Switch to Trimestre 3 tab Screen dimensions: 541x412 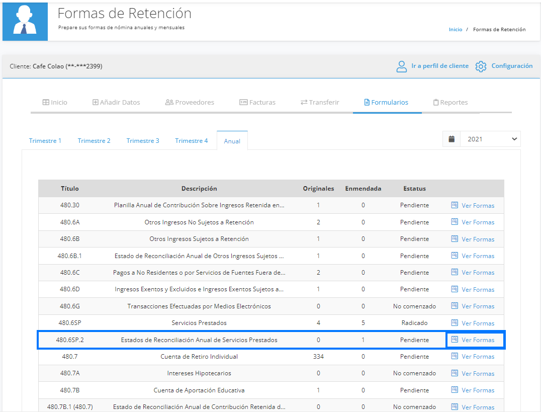pyautogui.click(x=142, y=140)
